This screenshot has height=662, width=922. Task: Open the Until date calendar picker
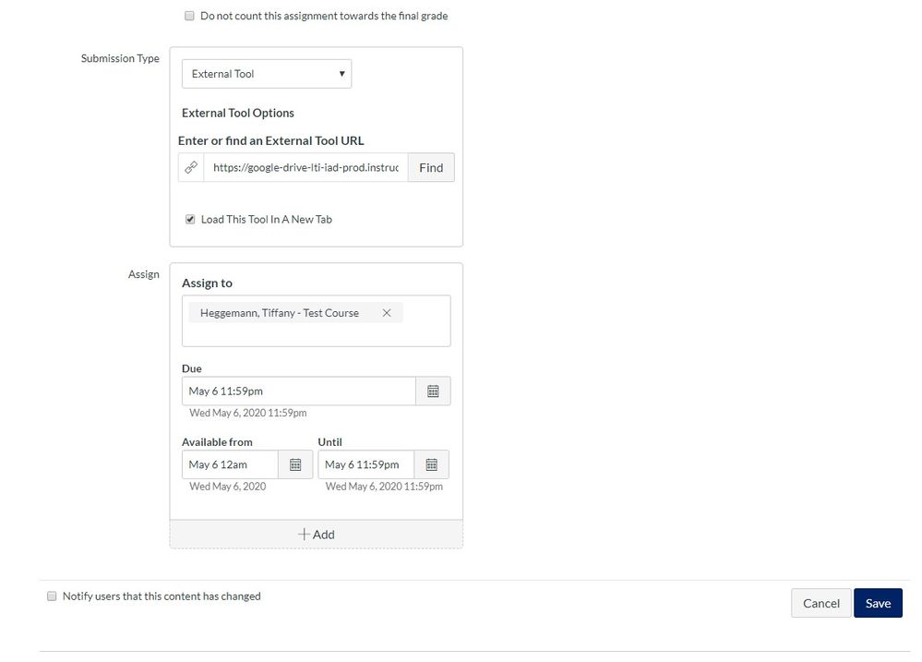[431, 464]
